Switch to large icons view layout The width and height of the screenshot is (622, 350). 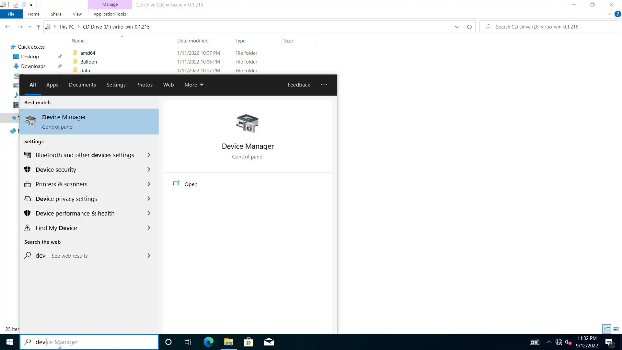tap(616, 329)
